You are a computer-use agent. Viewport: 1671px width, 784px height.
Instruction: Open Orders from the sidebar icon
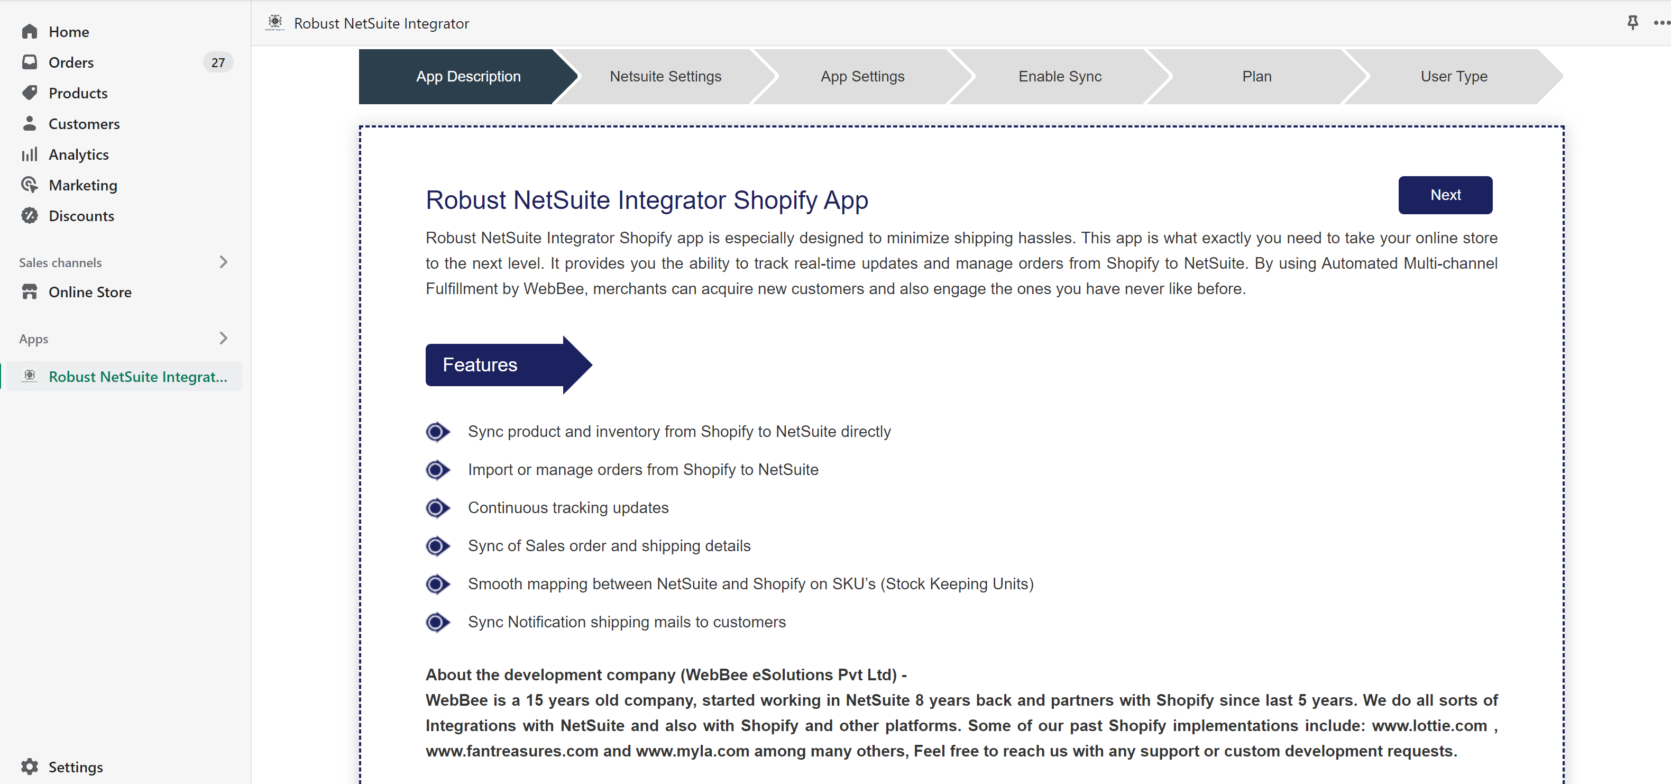pos(30,62)
